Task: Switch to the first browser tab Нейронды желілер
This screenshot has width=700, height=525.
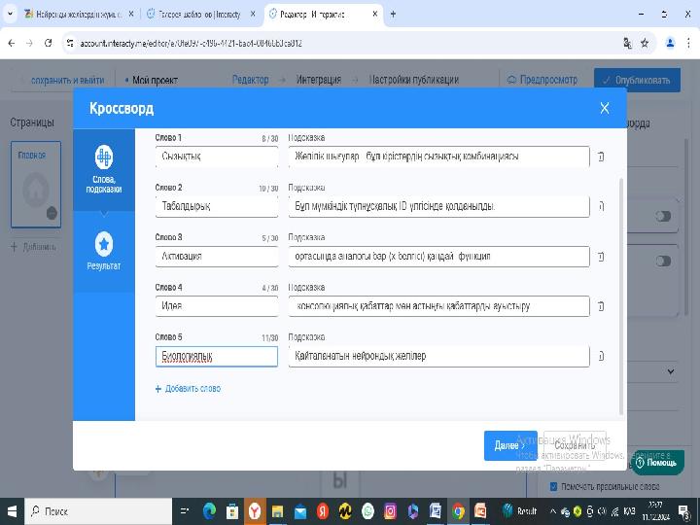Action: click(79, 15)
